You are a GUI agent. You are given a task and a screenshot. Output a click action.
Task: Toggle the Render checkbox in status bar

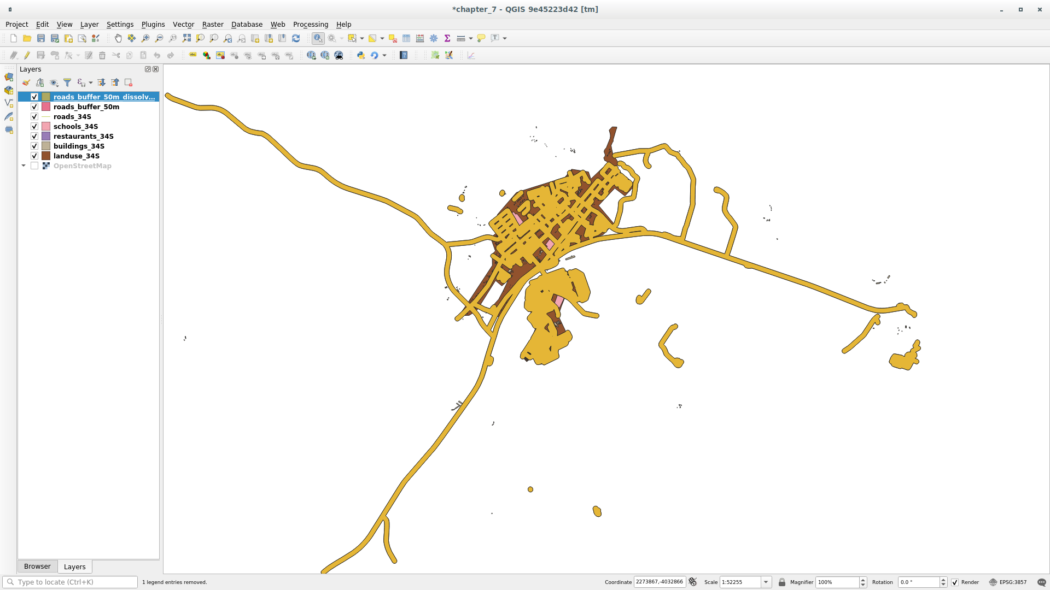(955, 582)
